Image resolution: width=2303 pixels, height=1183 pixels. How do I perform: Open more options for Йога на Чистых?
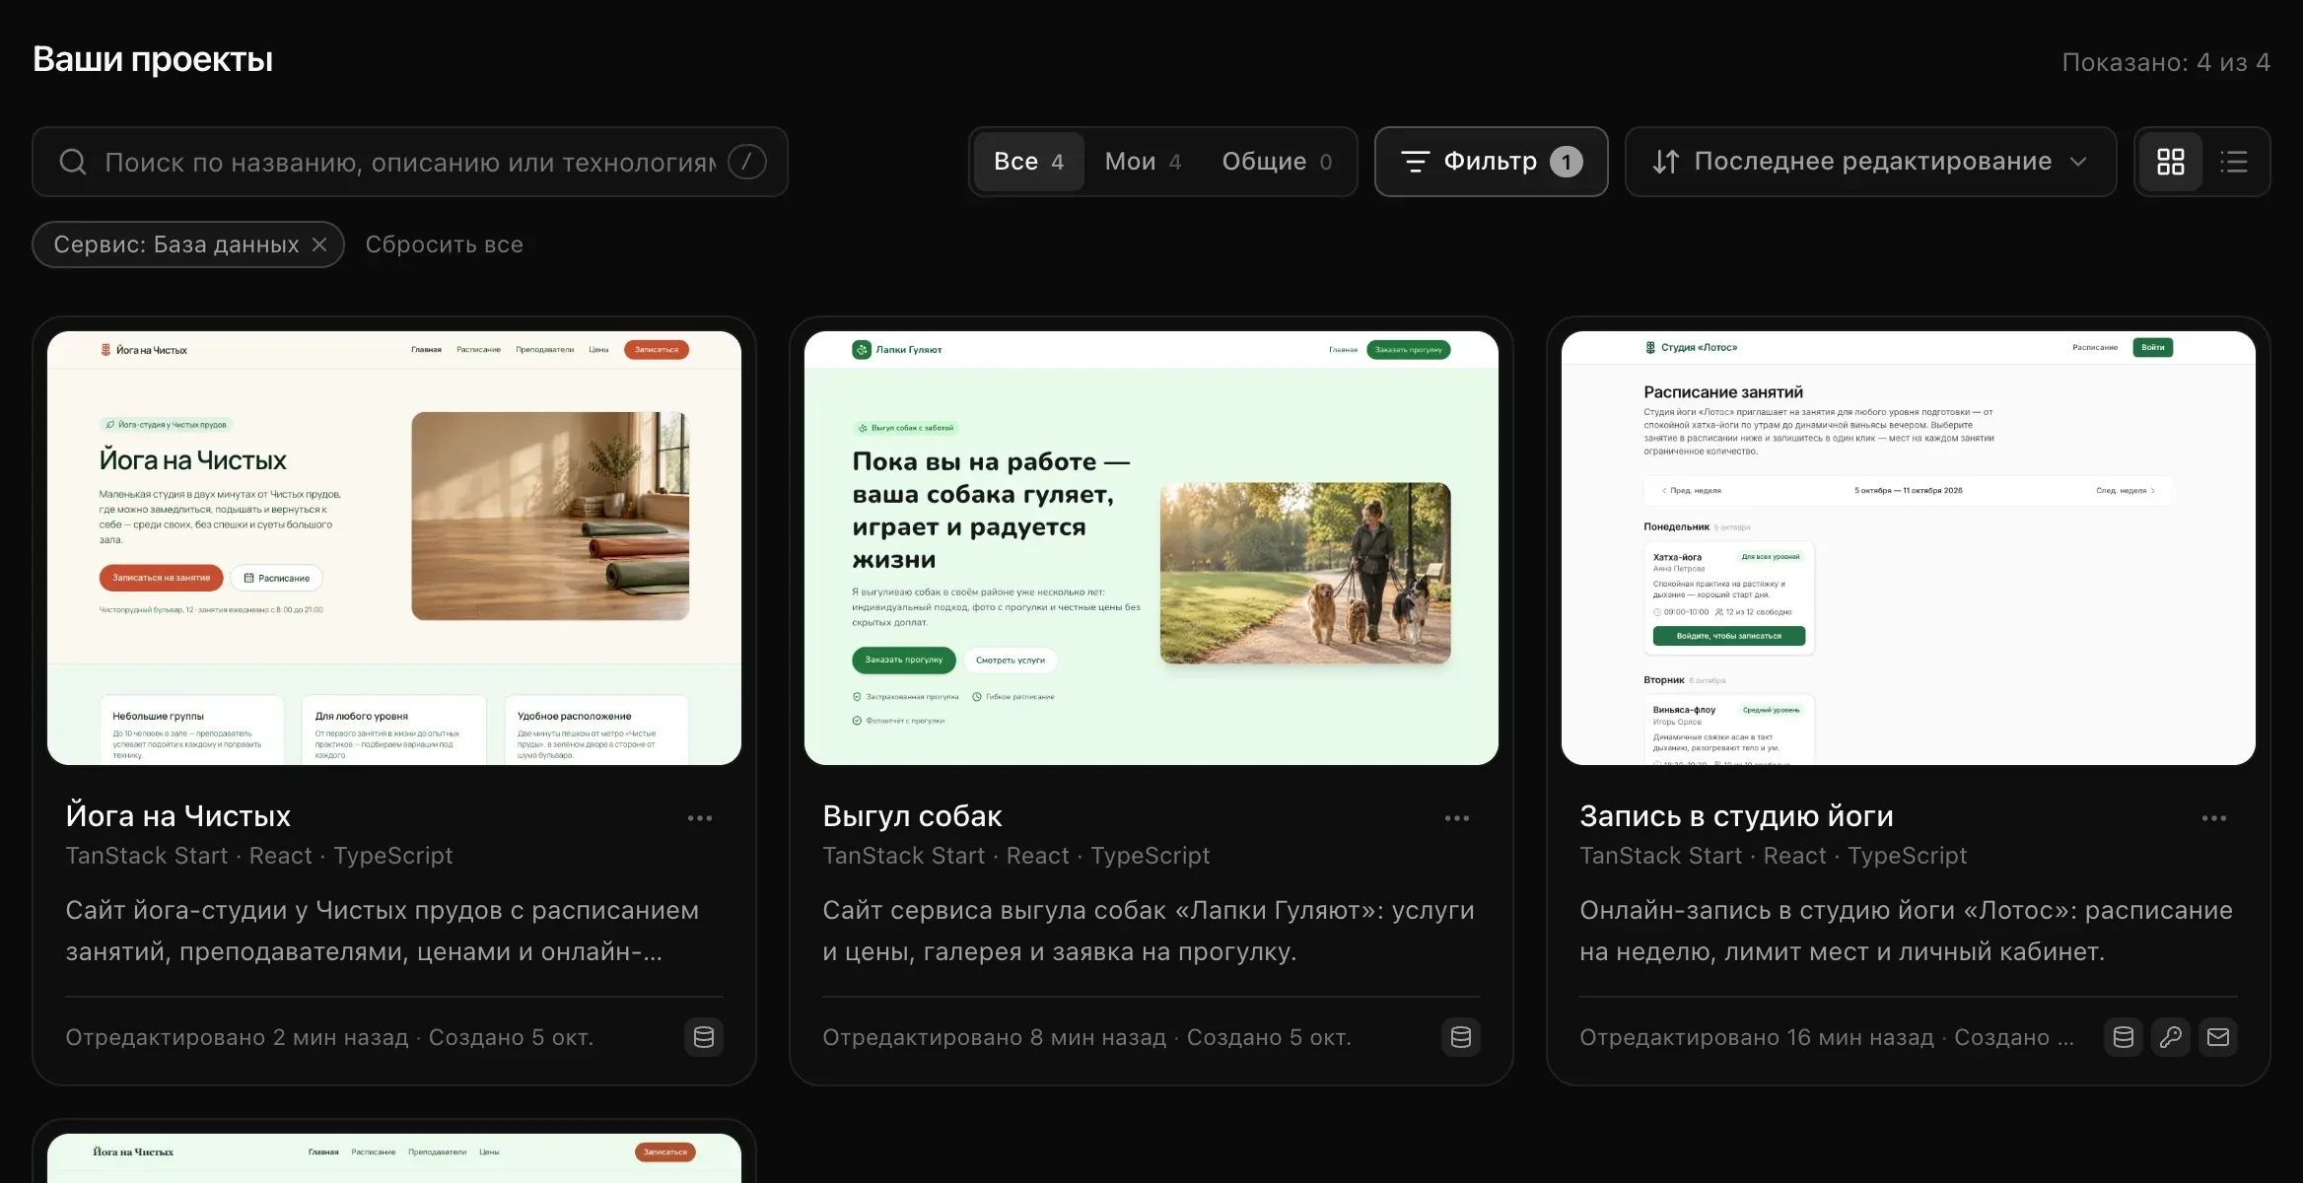coord(700,818)
